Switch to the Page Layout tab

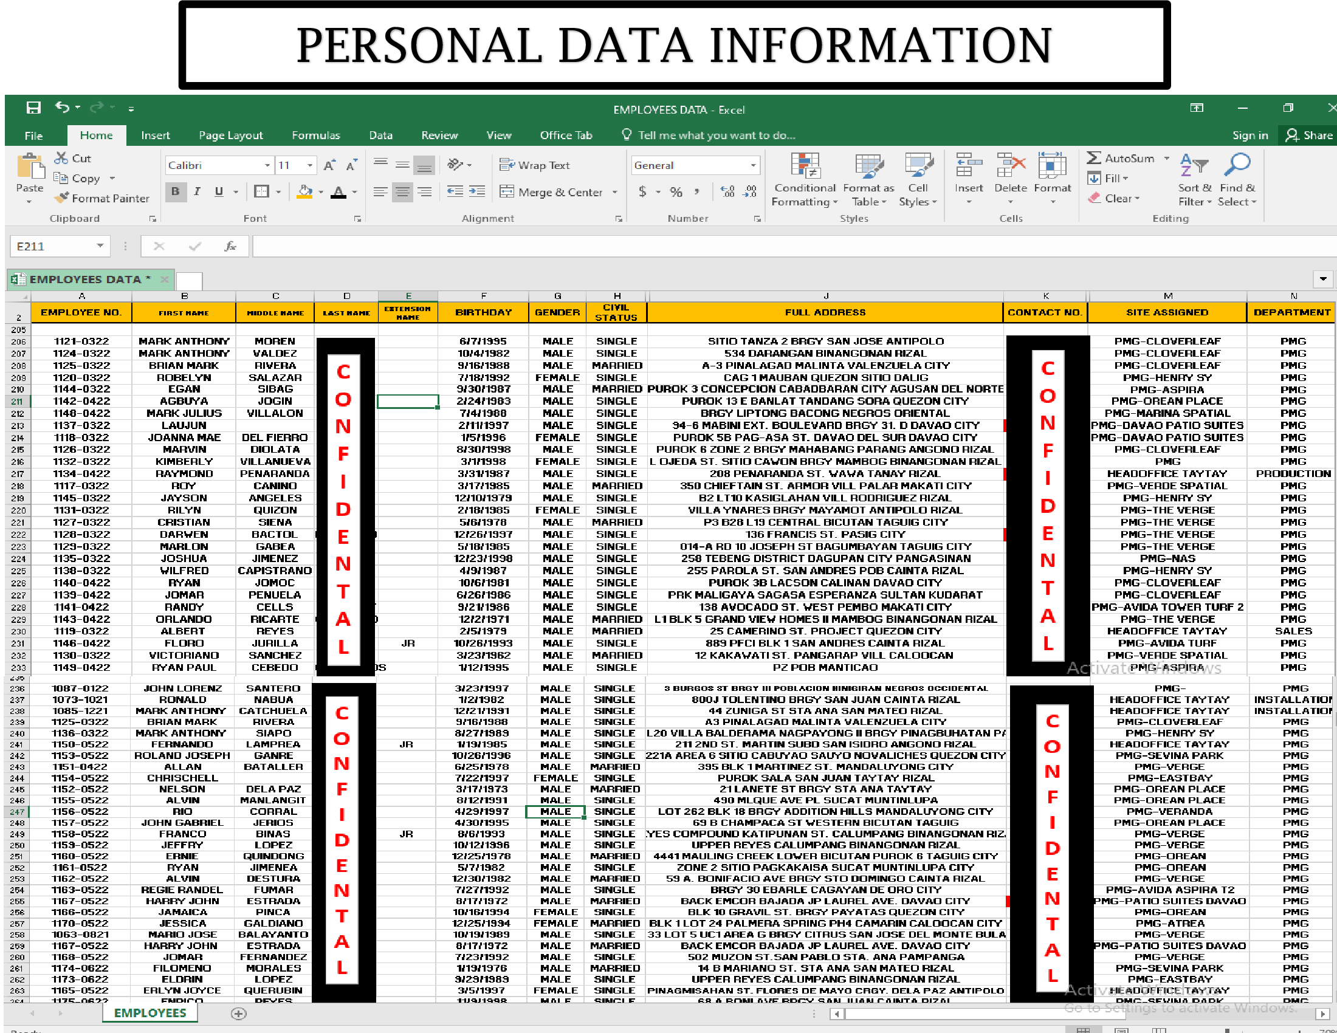point(230,136)
